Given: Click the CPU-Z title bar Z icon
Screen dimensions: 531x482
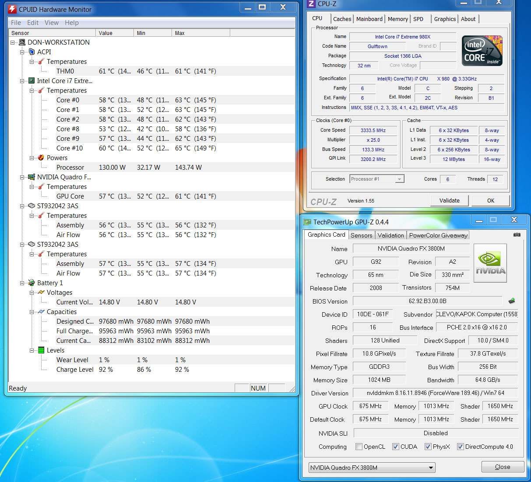Looking at the screenshot, I should (311, 3).
